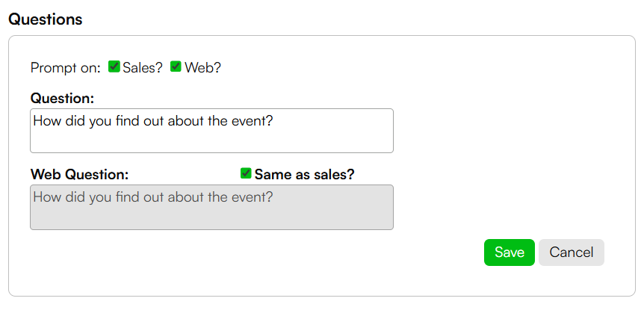The image size is (644, 310).
Task: Click the "Web?" label text
Action: [x=202, y=67]
